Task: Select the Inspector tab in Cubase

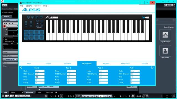Action: point(7,16)
